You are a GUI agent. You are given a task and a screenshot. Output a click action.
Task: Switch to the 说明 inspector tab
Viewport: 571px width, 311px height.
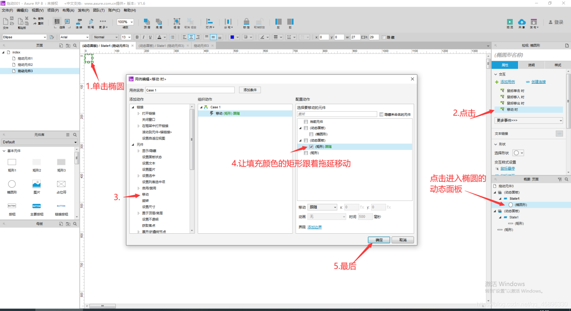tap(531, 65)
